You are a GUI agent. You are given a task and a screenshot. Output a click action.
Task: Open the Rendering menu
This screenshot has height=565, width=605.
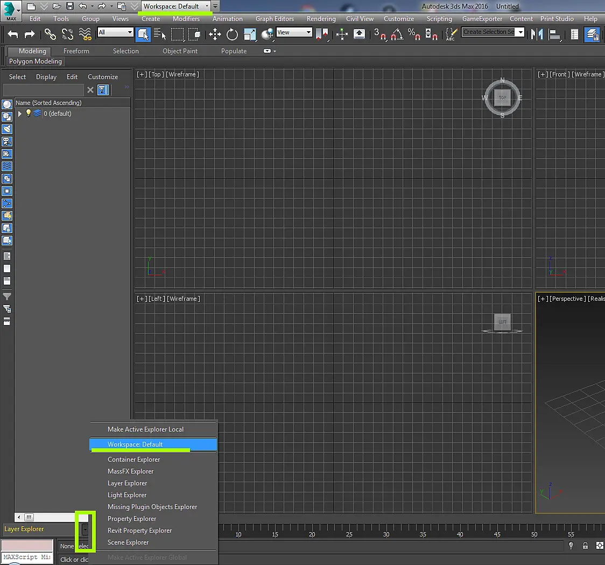tap(321, 18)
